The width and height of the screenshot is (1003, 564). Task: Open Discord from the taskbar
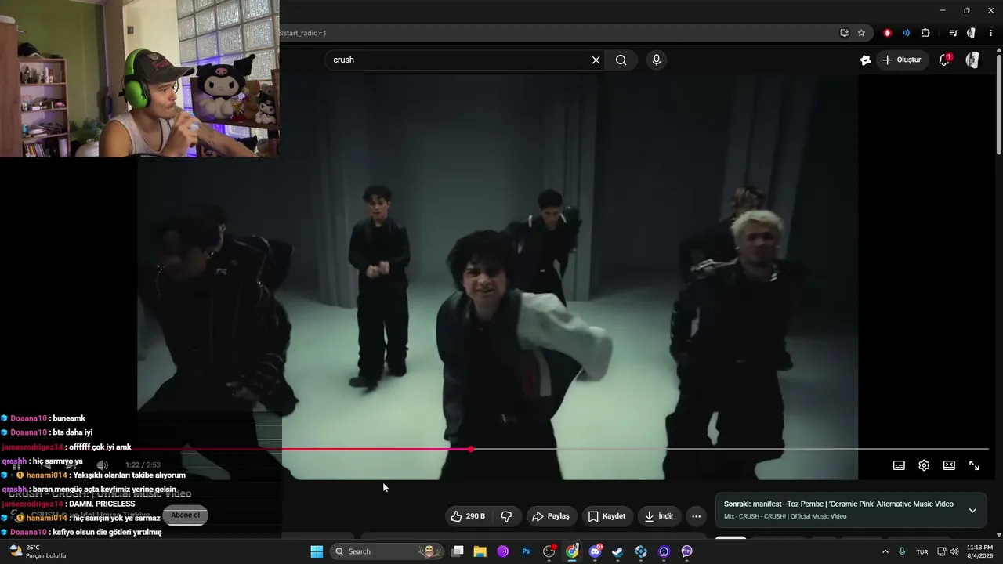[x=596, y=551]
